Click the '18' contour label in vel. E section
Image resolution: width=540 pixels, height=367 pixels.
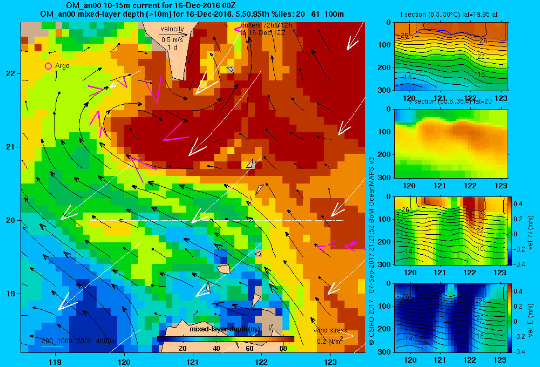(480, 336)
